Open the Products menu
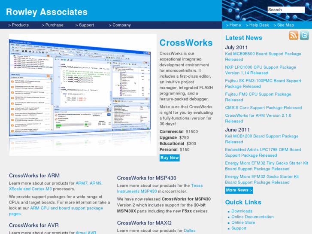Viewport: 312px width, 234px height. click(18, 25)
